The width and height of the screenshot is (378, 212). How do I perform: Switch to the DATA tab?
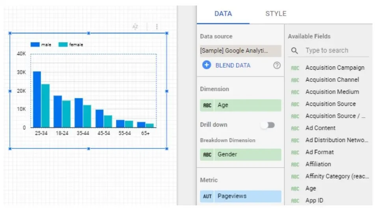[223, 14]
